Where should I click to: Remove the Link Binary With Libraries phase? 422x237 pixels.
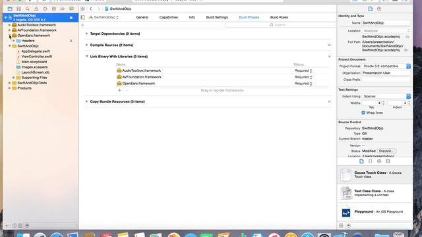tap(329, 57)
